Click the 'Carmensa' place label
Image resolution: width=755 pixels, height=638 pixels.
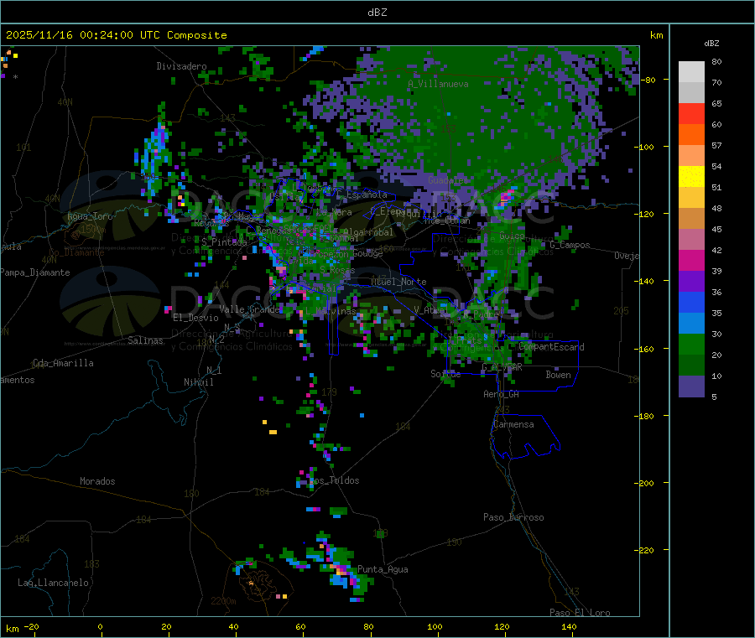[x=513, y=425]
